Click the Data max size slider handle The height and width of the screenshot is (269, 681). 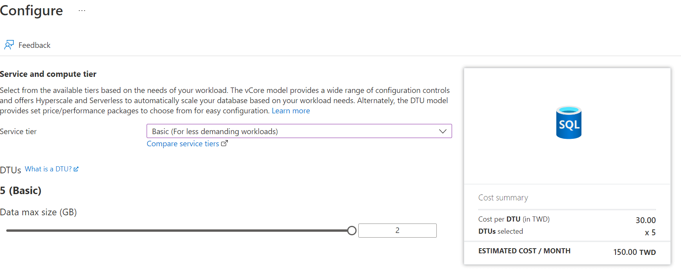pyautogui.click(x=352, y=231)
